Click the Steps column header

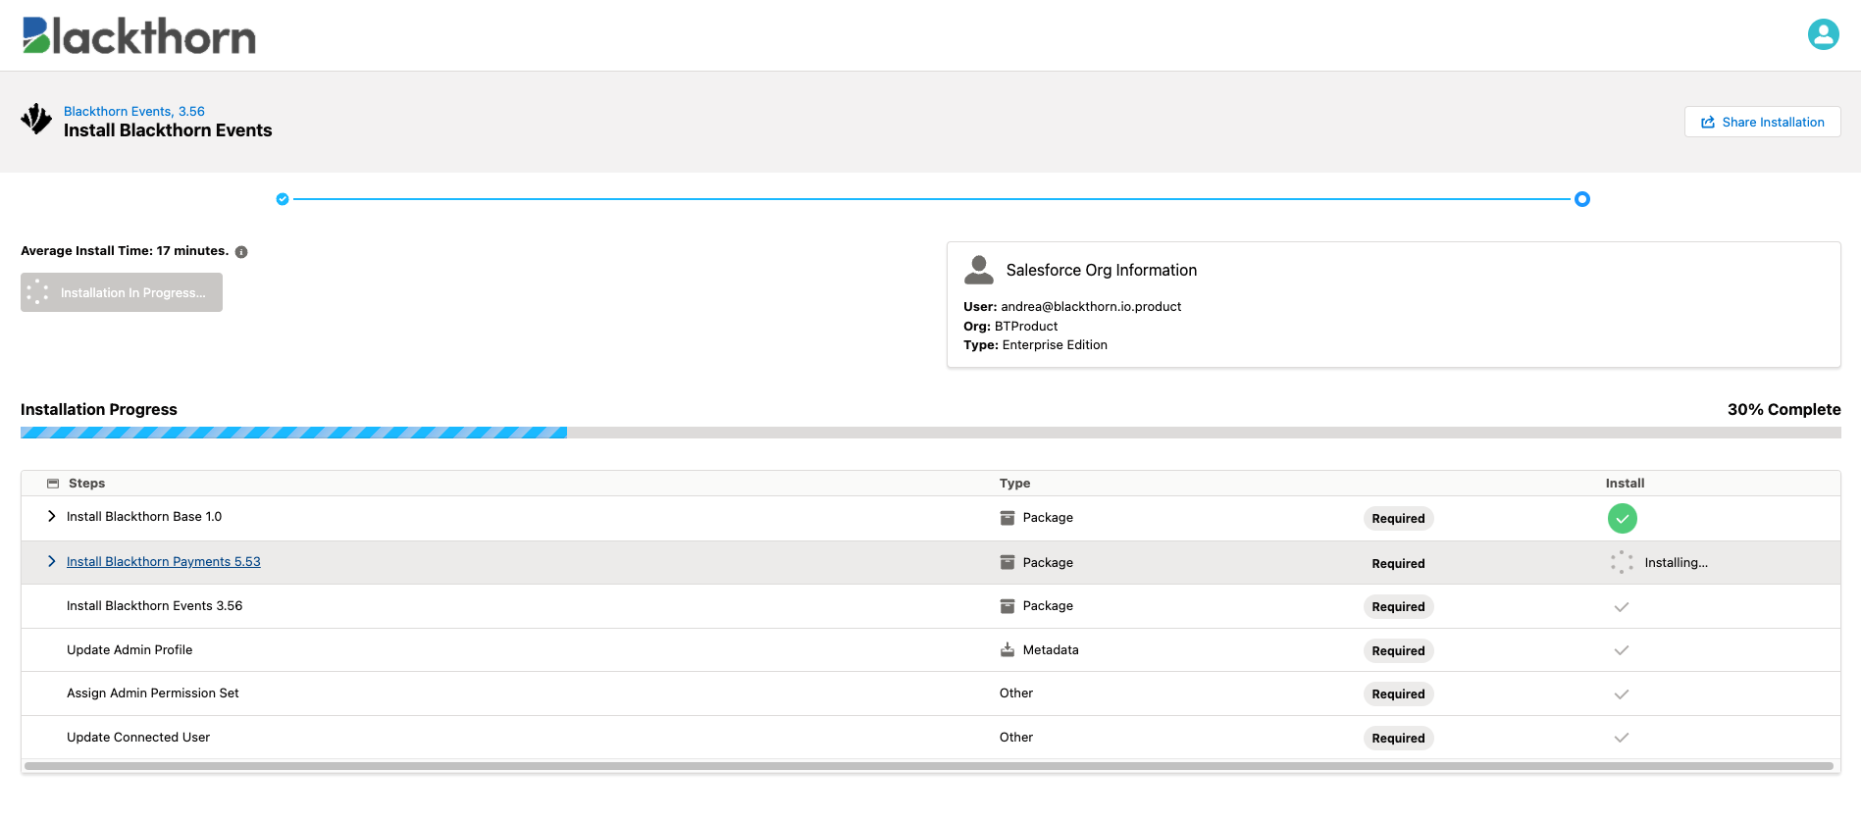point(86,484)
